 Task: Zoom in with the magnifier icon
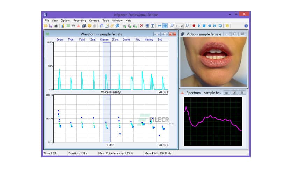tap(172, 26)
